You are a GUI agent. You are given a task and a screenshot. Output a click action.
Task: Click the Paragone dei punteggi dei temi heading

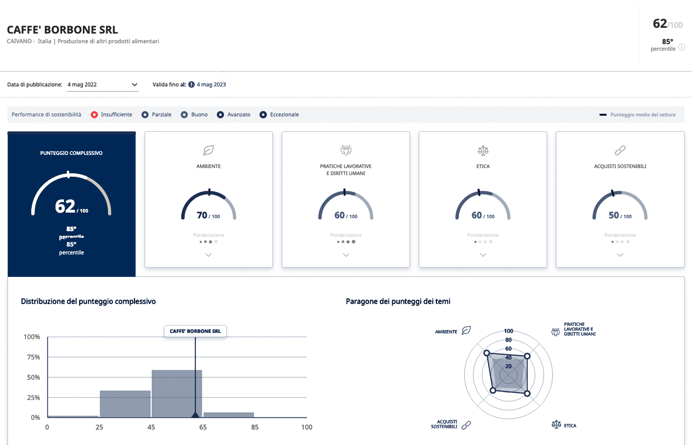tap(398, 302)
